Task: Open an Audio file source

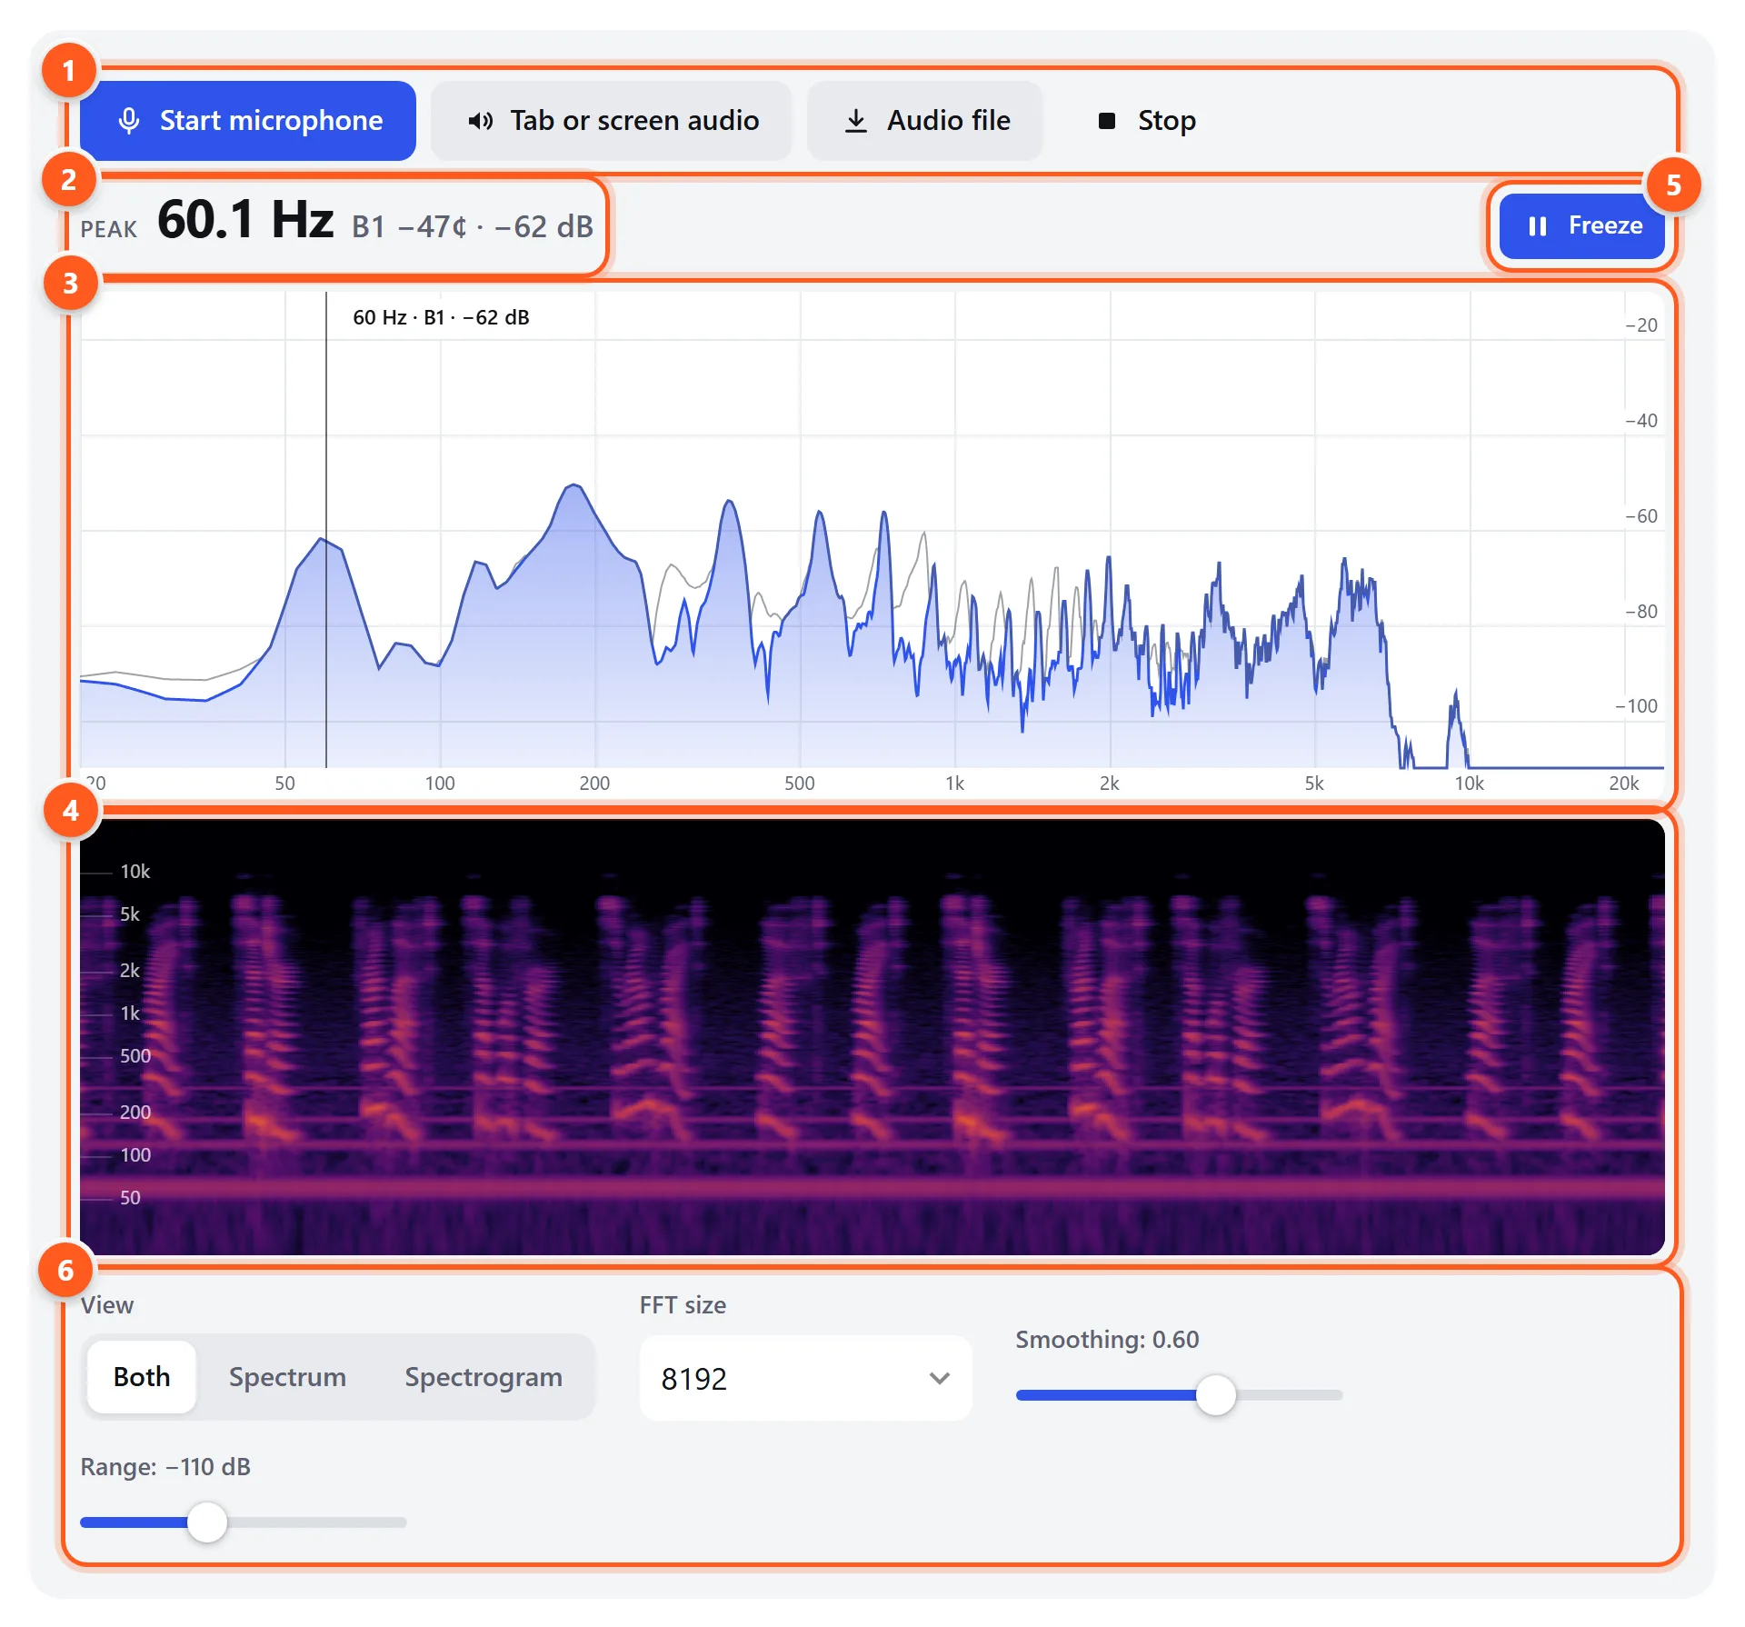Action: [x=925, y=121]
